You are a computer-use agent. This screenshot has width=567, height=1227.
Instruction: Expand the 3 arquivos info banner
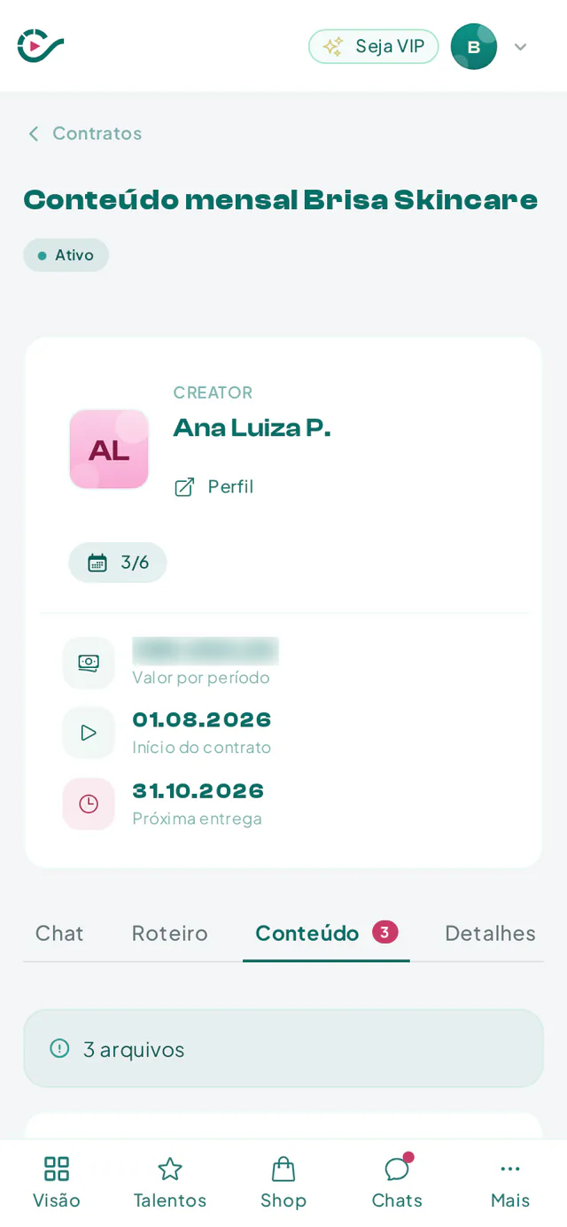click(x=283, y=1049)
